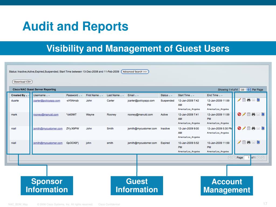Select the 'Wayne' first name cell
Image resolution: width=276 pixels, height=207 pixels.
coord(90,115)
